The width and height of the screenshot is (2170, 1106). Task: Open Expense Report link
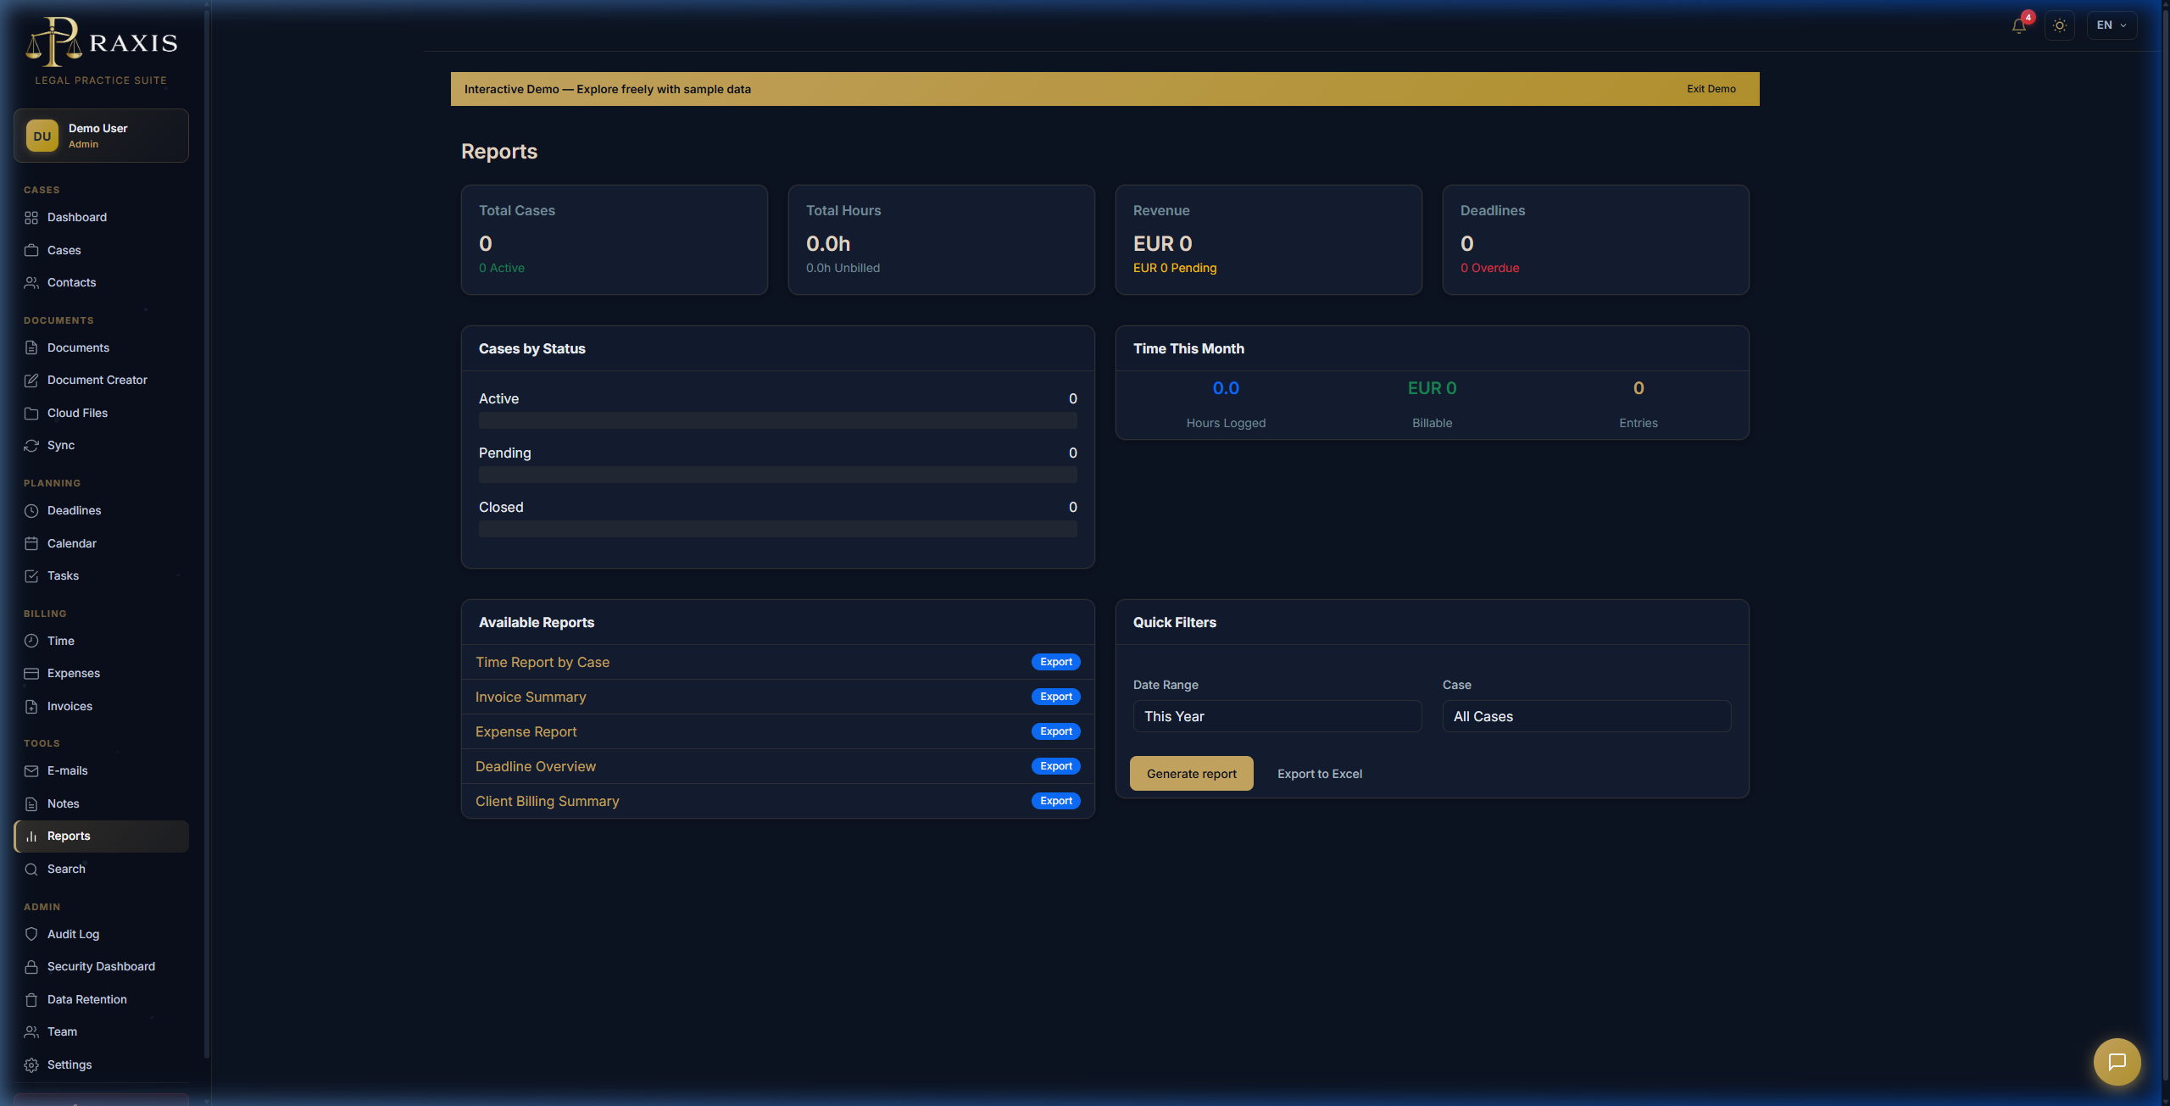[x=526, y=731]
